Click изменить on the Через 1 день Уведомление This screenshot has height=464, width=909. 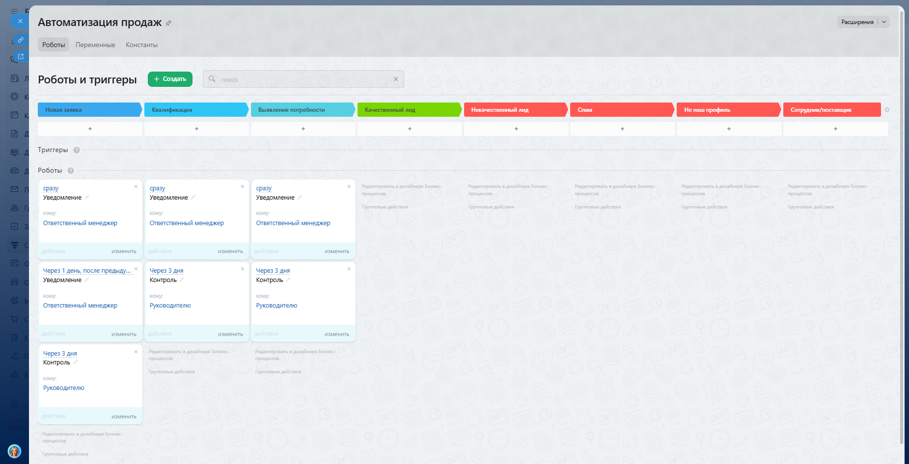(x=124, y=334)
